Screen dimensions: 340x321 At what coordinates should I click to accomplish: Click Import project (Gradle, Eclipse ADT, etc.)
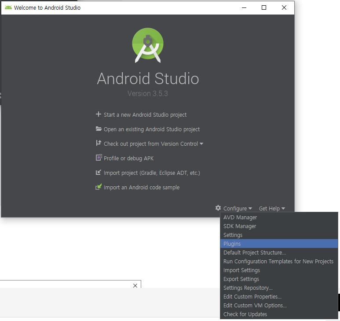[x=152, y=173]
